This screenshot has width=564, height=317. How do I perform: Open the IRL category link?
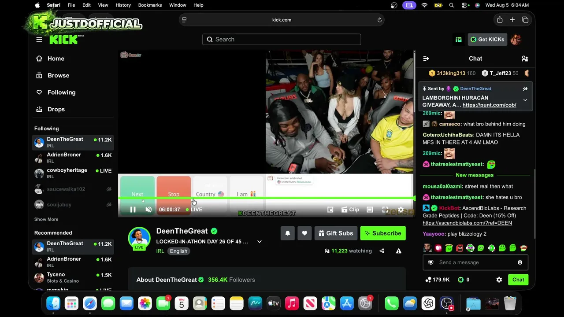tap(160, 251)
